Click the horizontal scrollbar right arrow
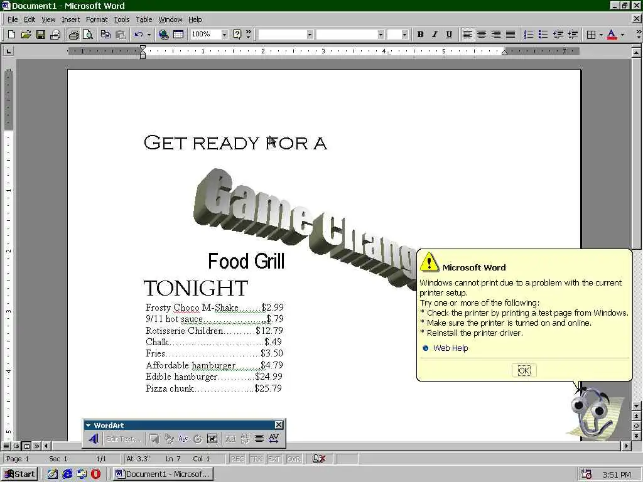The image size is (643, 482). coord(626,446)
